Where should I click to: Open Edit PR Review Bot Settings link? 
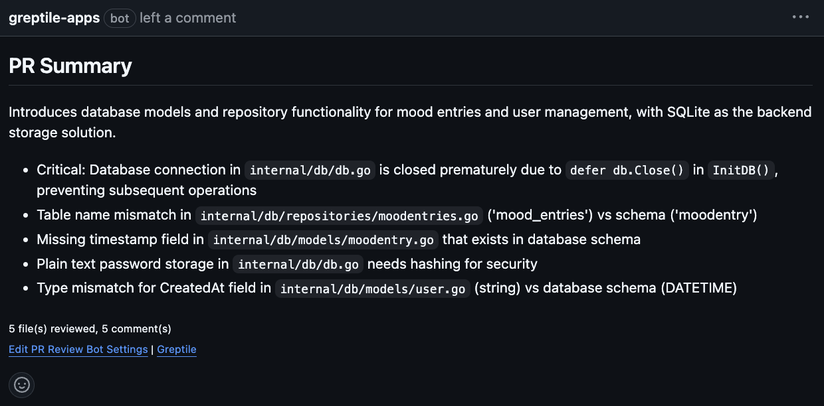78,350
